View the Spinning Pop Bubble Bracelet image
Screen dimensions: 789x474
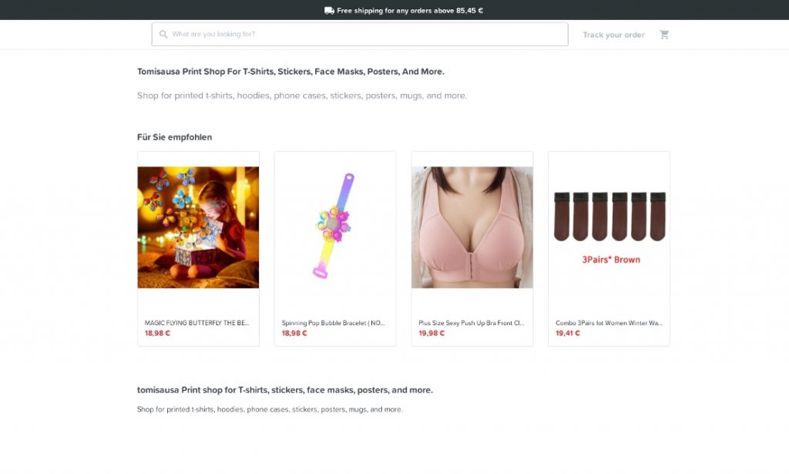pyautogui.click(x=335, y=227)
